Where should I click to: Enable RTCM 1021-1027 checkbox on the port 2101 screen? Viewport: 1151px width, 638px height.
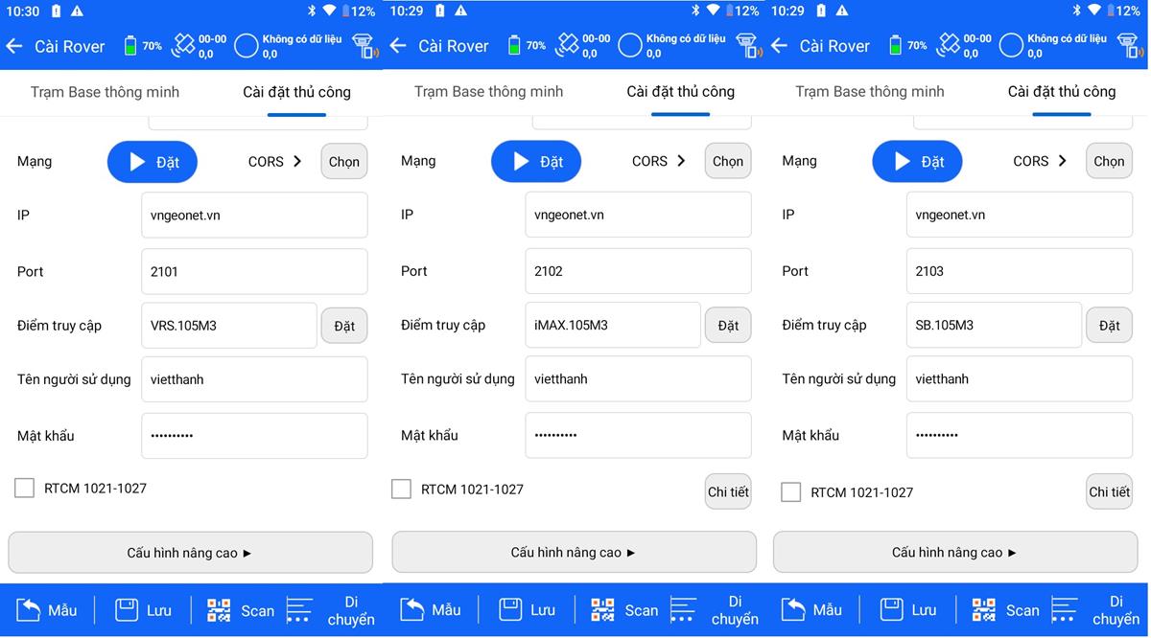[x=24, y=489]
